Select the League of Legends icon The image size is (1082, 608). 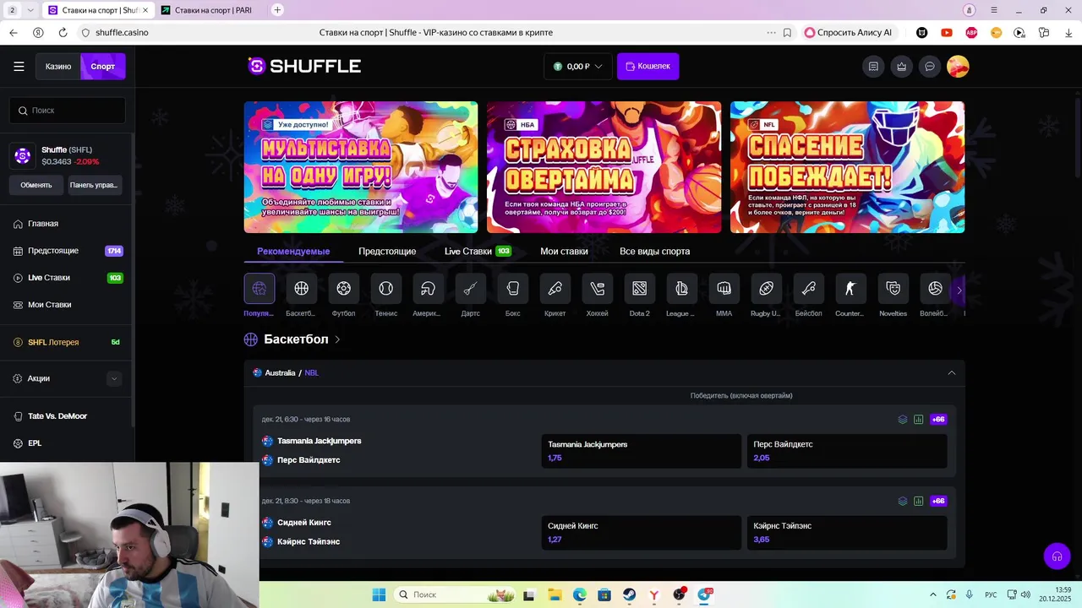click(681, 289)
